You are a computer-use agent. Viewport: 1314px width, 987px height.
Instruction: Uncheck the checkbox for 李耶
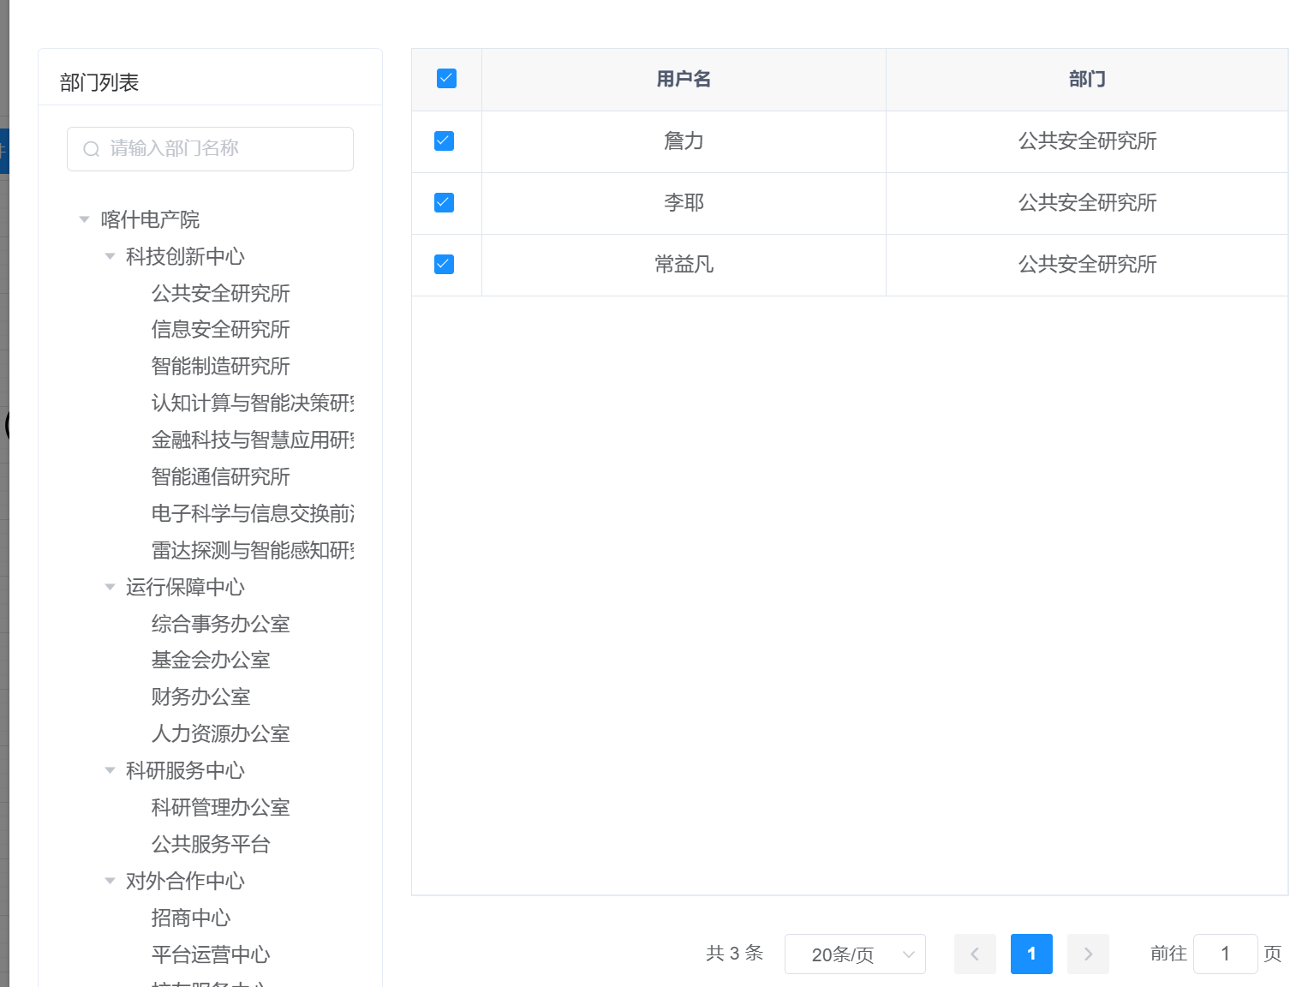click(x=444, y=202)
